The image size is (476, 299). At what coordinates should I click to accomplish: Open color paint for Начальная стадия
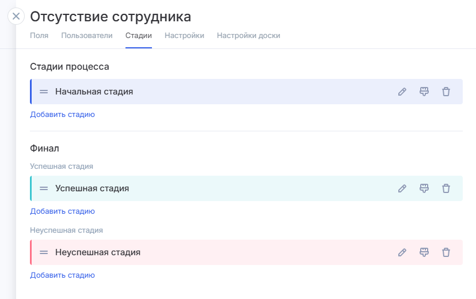tap(424, 92)
